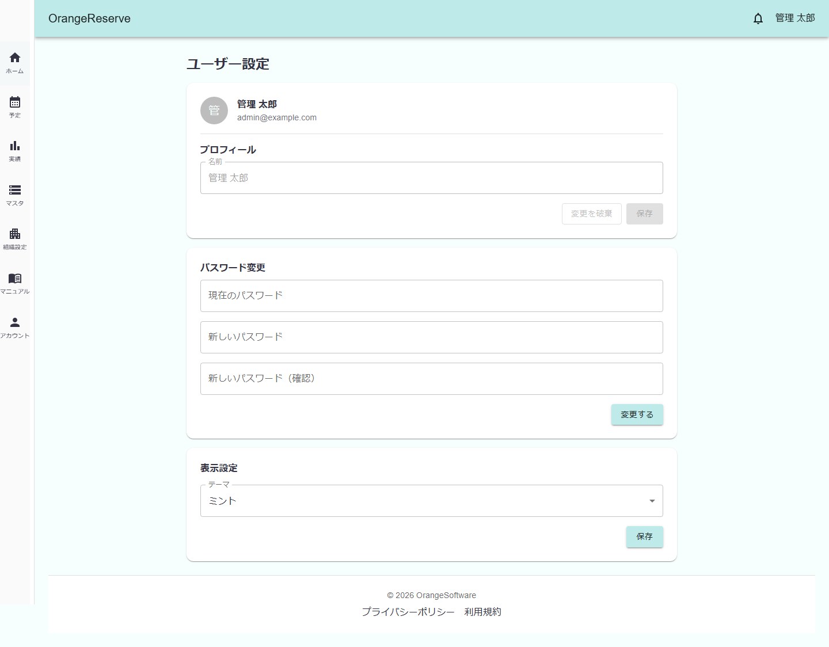Screen dimensions: 829x647
Task: Click the theme dropdown arrow
Action: coord(652,501)
